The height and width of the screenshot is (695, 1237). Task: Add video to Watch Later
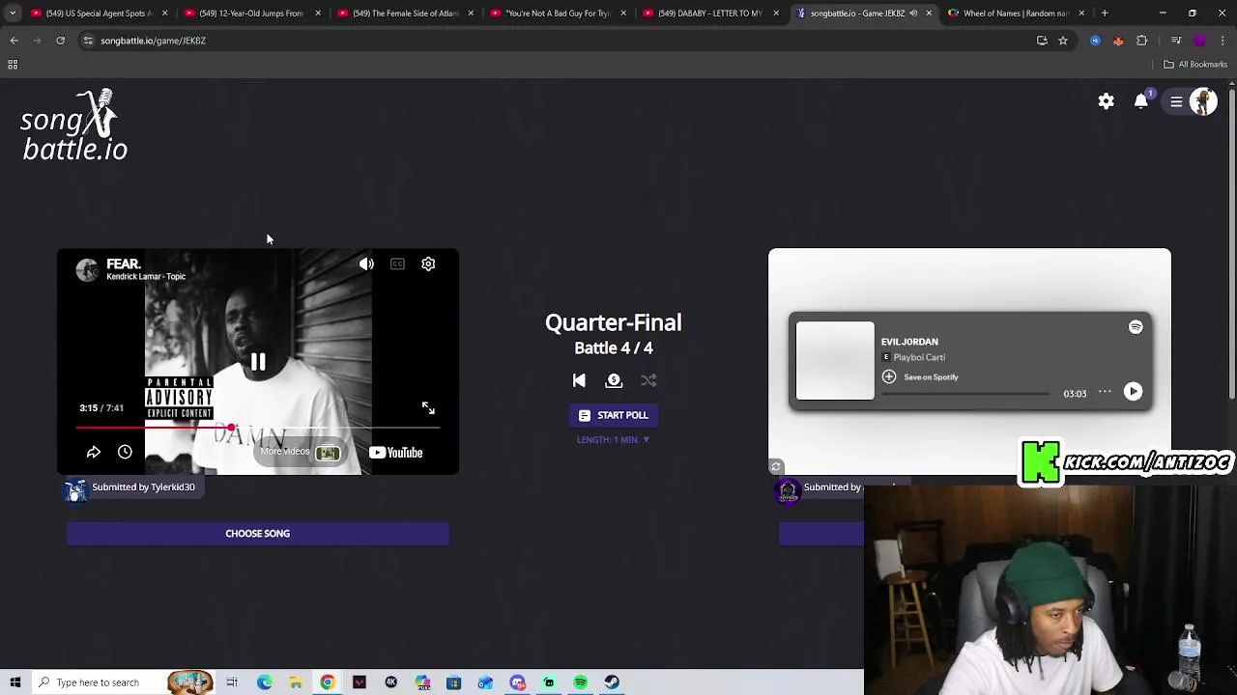(x=125, y=452)
